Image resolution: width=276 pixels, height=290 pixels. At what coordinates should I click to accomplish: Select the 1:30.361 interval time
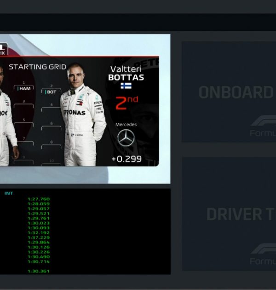pos(39,271)
